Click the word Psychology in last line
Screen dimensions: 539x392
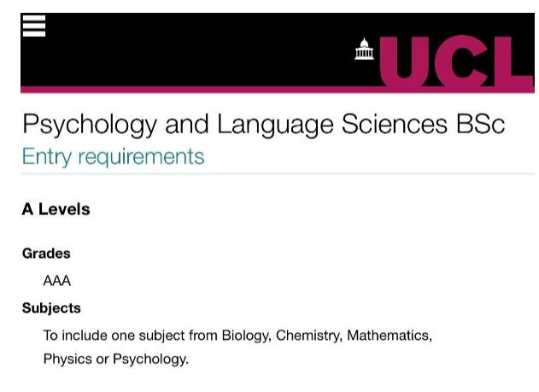[150, 359]
